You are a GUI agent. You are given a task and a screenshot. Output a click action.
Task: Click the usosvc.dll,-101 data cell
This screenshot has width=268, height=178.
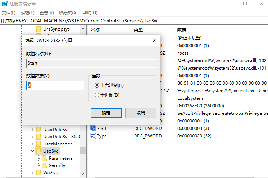click(x=222, y=68)
